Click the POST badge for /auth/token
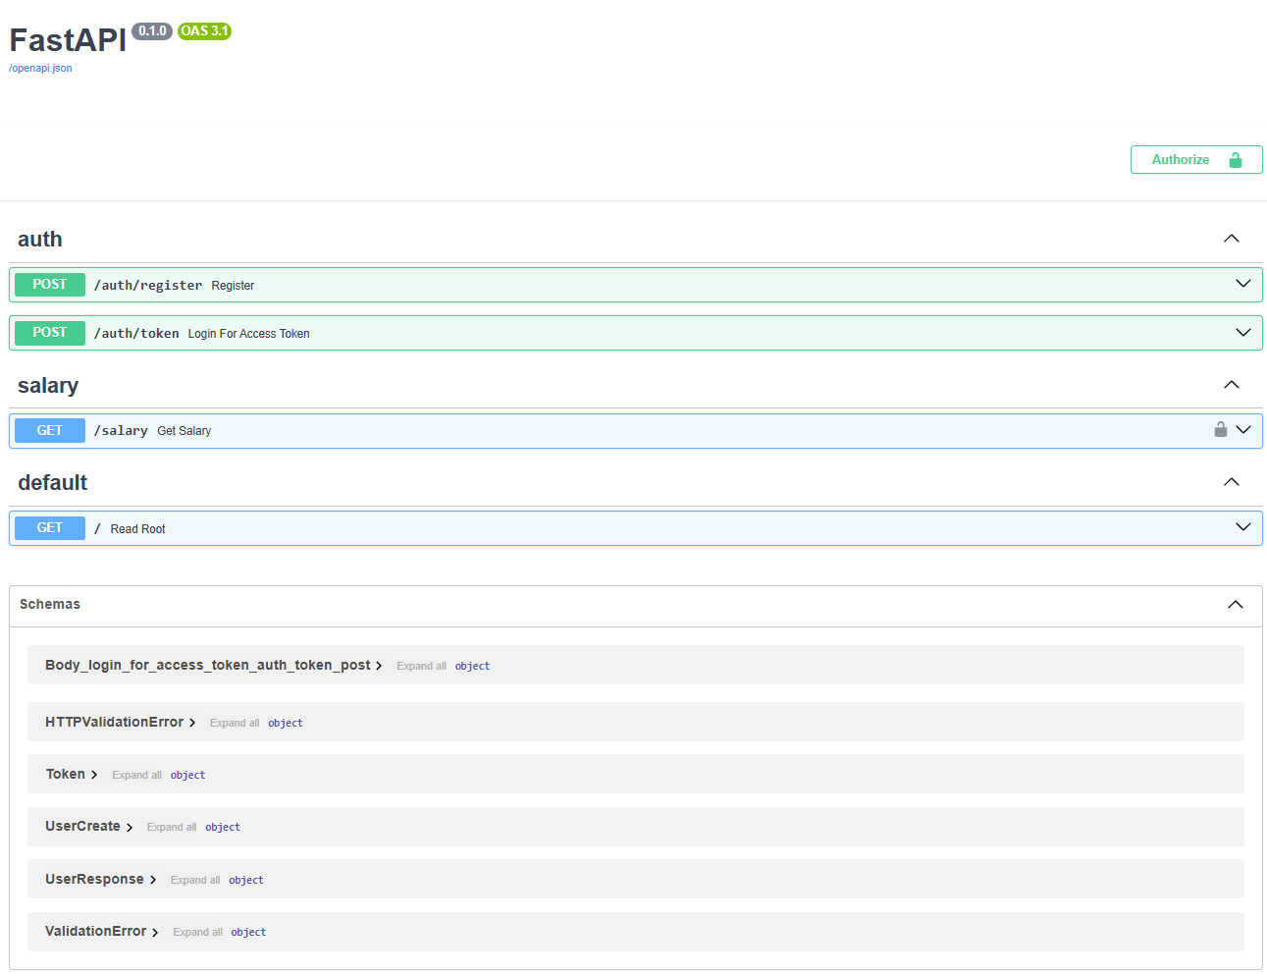The height and width of the screenshot is (977, 1267). (x=50, y=333)
